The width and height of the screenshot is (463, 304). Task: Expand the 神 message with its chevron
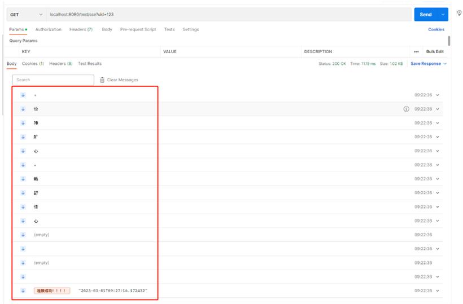click(x=438, y=123)
